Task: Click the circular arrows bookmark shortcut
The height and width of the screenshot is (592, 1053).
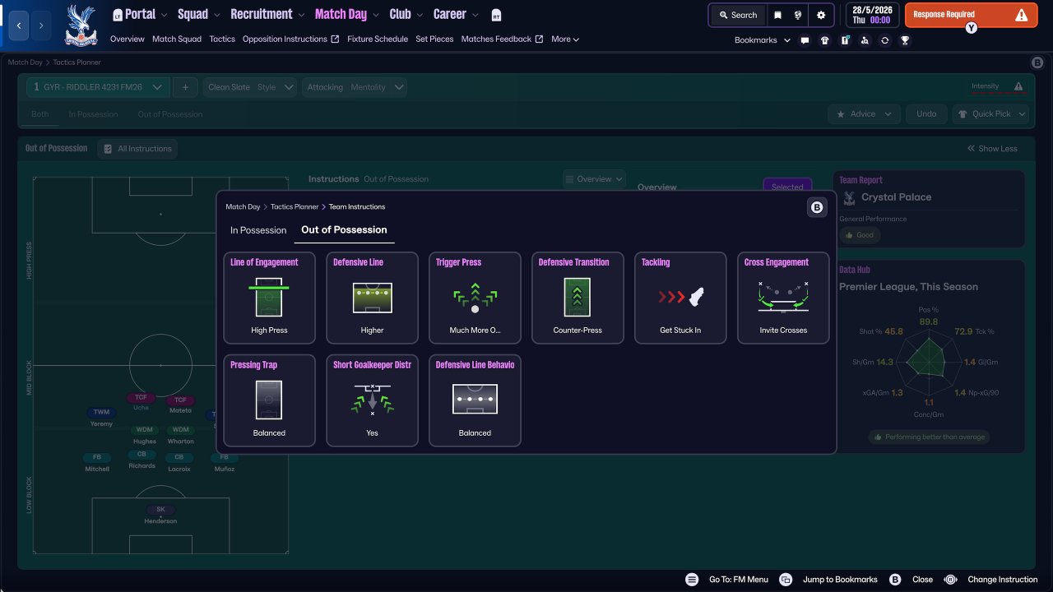Action: coord(884,40)
